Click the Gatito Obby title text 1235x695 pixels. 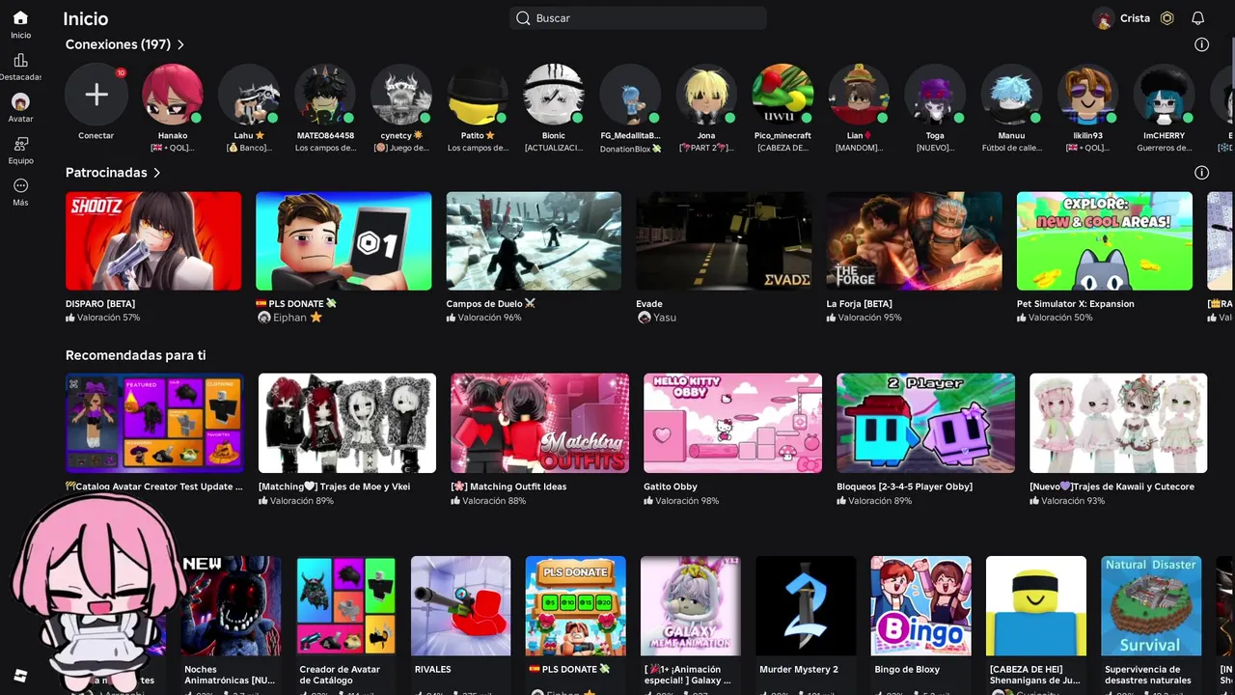(671, 486)
